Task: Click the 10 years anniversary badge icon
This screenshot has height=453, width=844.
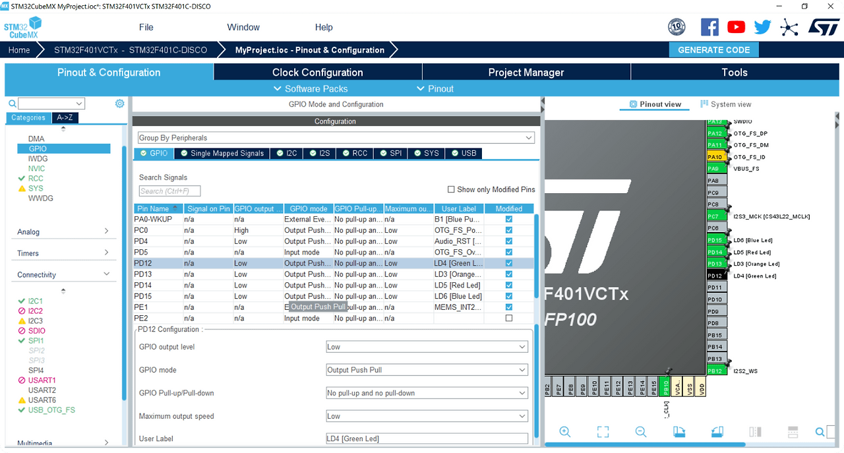Action: pyautogui.click(x=677, y=27)
